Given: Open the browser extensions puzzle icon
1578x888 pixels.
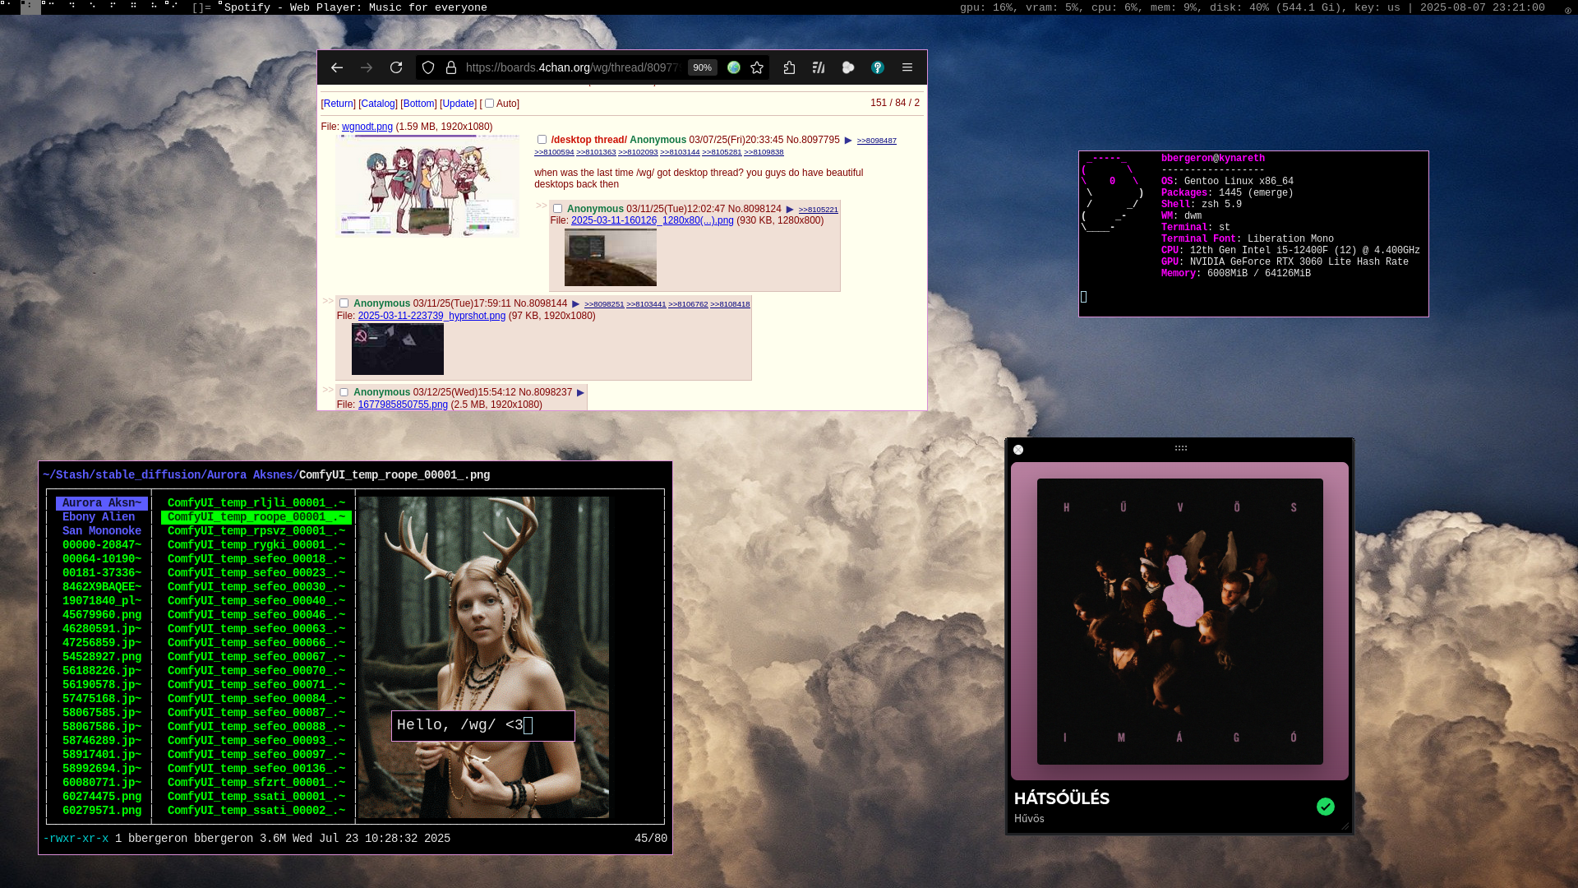Looking at the screenshot, I should pos(789,67).
